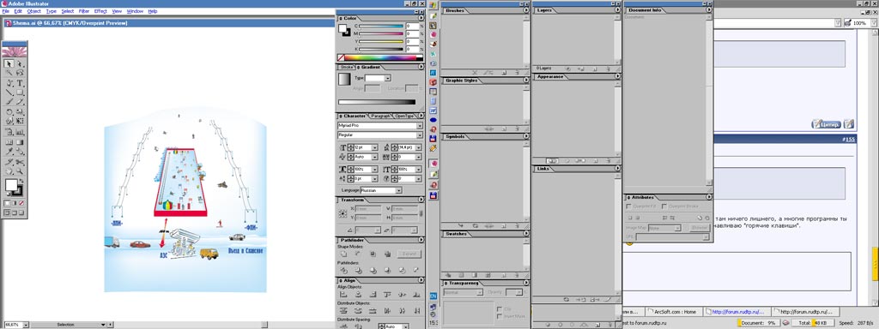Open the Effect menu

(100, 11)
